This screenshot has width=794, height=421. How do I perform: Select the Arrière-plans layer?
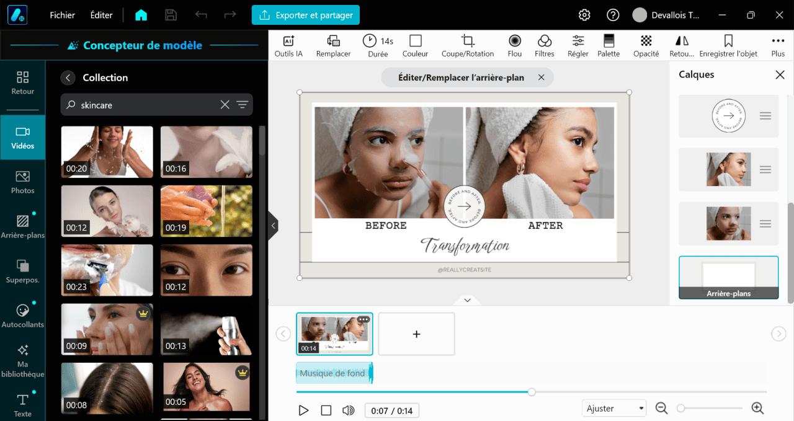(728, 278)
